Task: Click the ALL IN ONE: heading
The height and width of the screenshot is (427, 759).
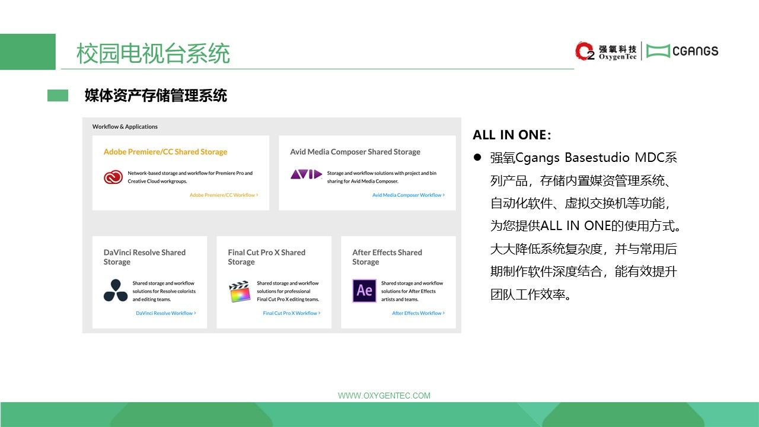Action: point(512,135)
